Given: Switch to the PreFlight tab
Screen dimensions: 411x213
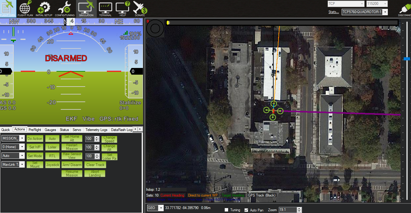Looking at the screenshot, I should click(35, 130).
